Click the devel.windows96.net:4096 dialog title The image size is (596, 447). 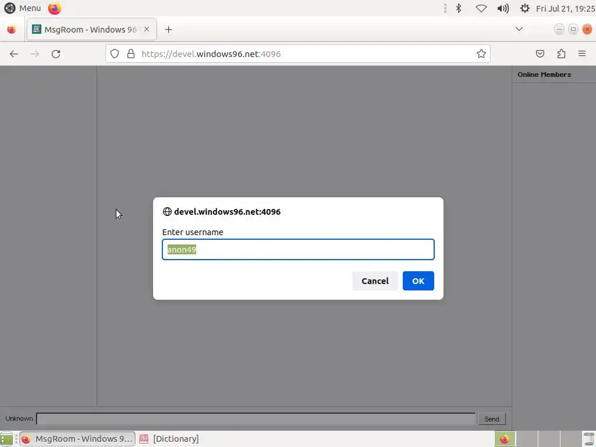coord(228,212)
